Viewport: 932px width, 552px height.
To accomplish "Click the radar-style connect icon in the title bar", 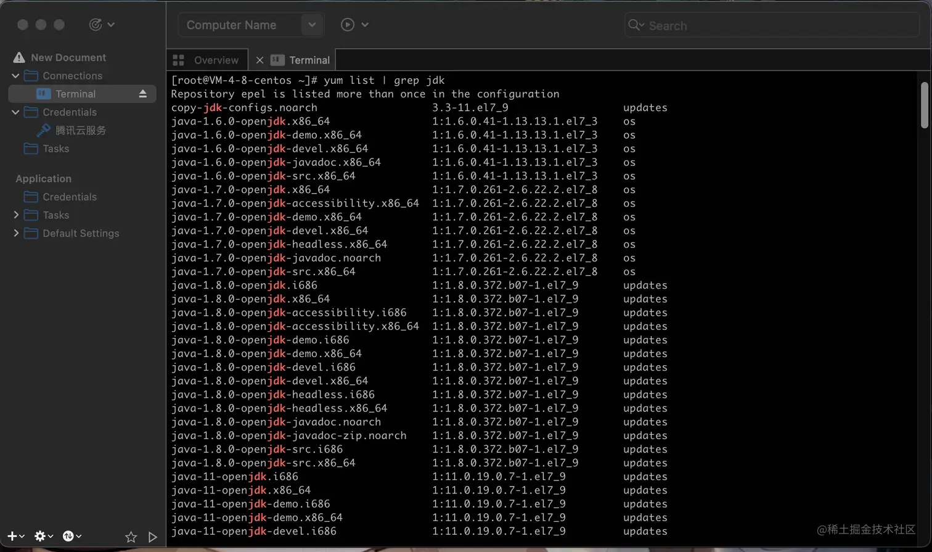I will click(x=96, y=25).
